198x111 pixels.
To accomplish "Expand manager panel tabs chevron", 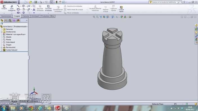I will tap(27, 20).
